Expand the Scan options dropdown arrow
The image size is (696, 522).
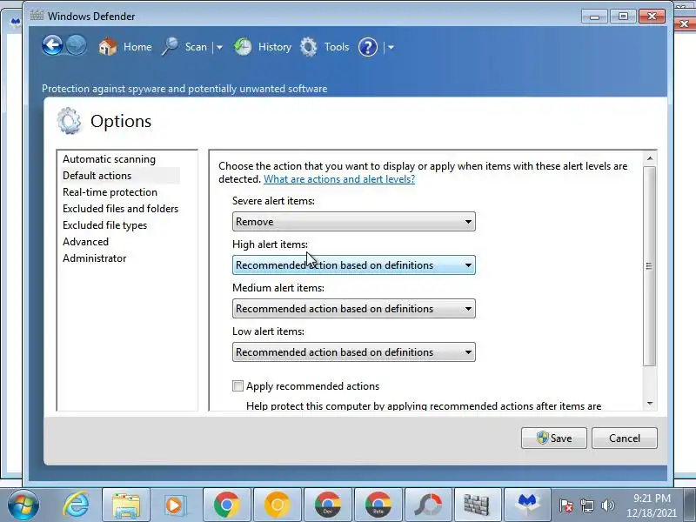pyautogui.click(x=219, y=47)
